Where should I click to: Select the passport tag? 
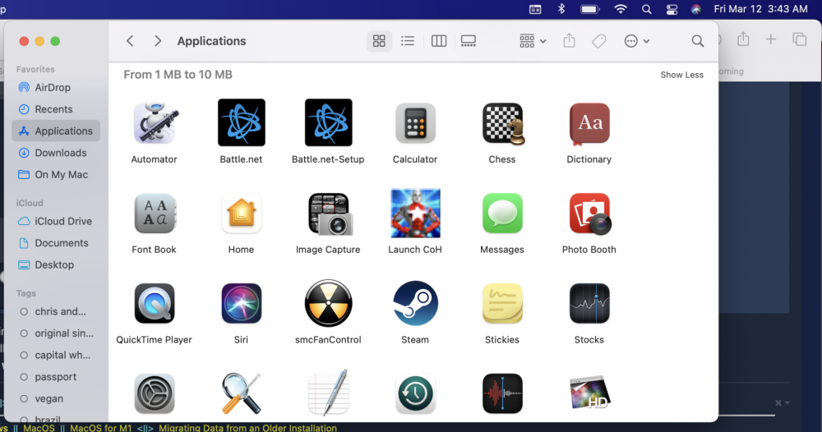(56, 377)
